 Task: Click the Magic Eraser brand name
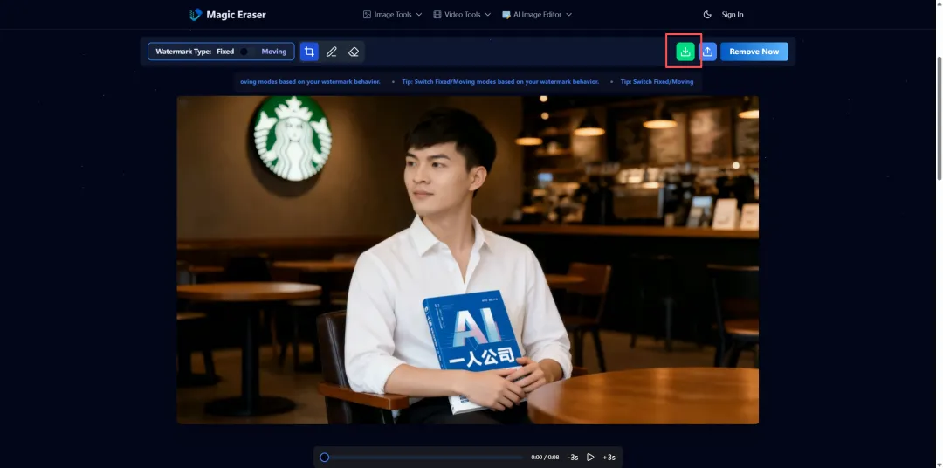(x=236, y=15)
